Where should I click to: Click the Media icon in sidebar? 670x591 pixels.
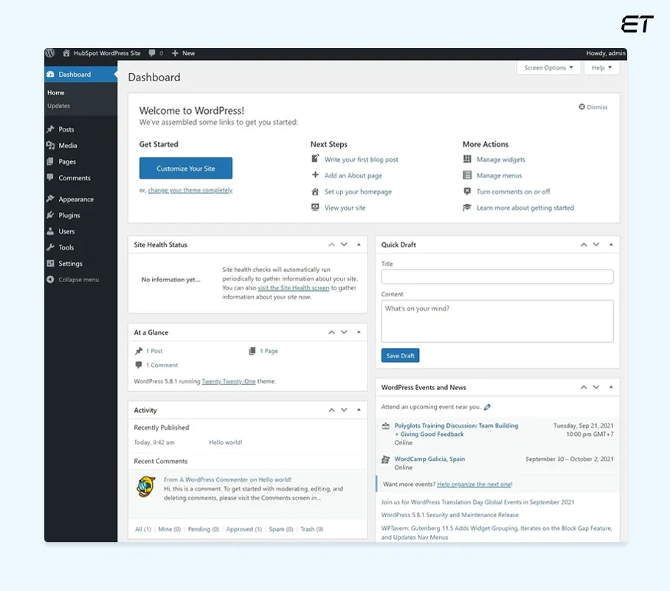[50, 145]
